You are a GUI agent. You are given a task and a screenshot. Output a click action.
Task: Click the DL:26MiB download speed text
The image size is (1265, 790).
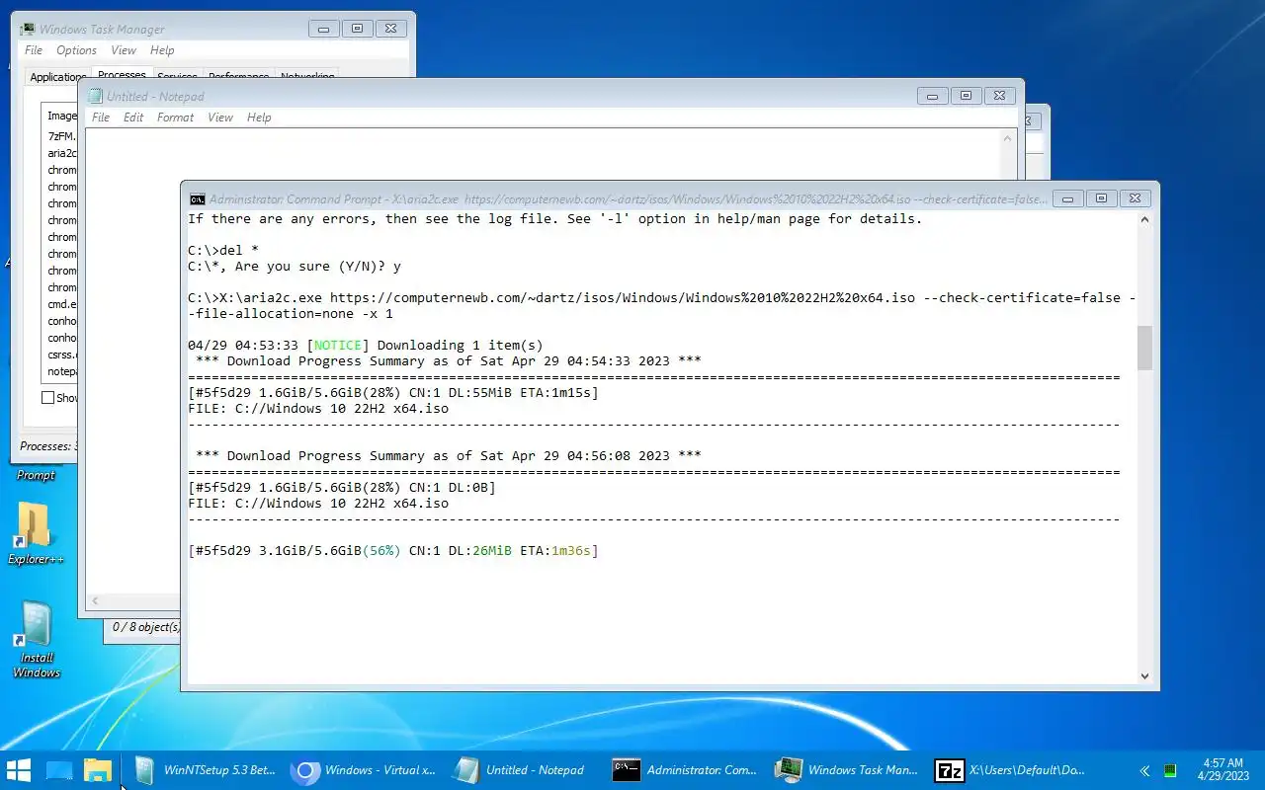(480, 550)
